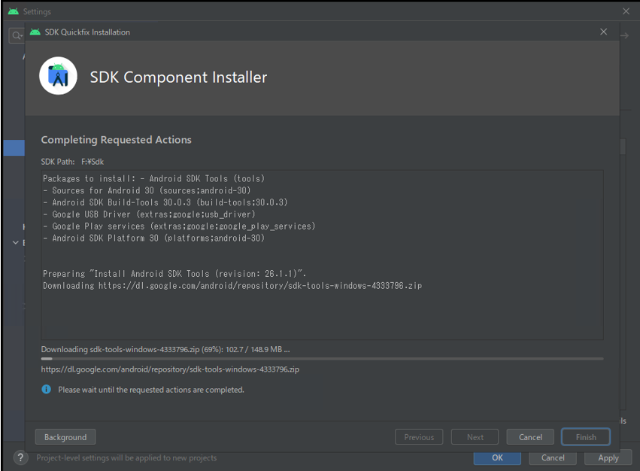Click the Android icon in Settings title bar

(x=14, y=11)
